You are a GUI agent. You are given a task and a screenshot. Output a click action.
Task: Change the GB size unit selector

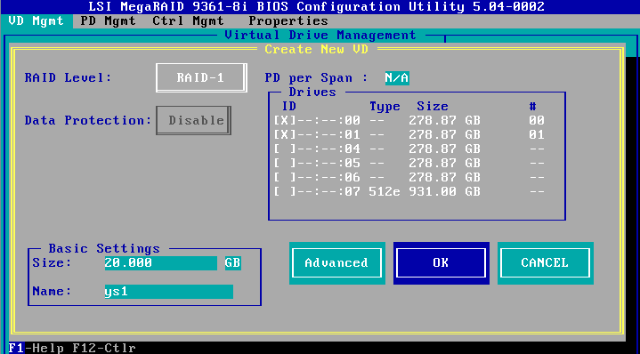[x=232, y=263]
